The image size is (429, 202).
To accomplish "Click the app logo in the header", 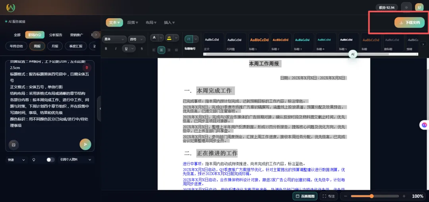I will (11, 8).
